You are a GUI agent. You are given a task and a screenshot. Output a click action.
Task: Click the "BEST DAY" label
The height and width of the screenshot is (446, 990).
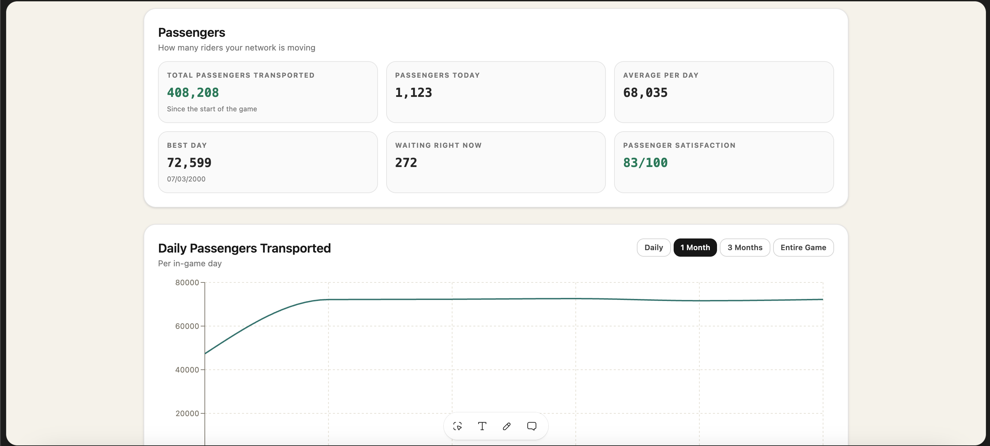coord(187,145)
